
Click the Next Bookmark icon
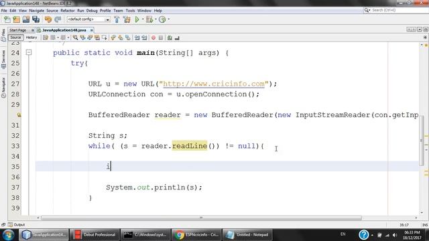pyautogui.click(x=121, y=37)
